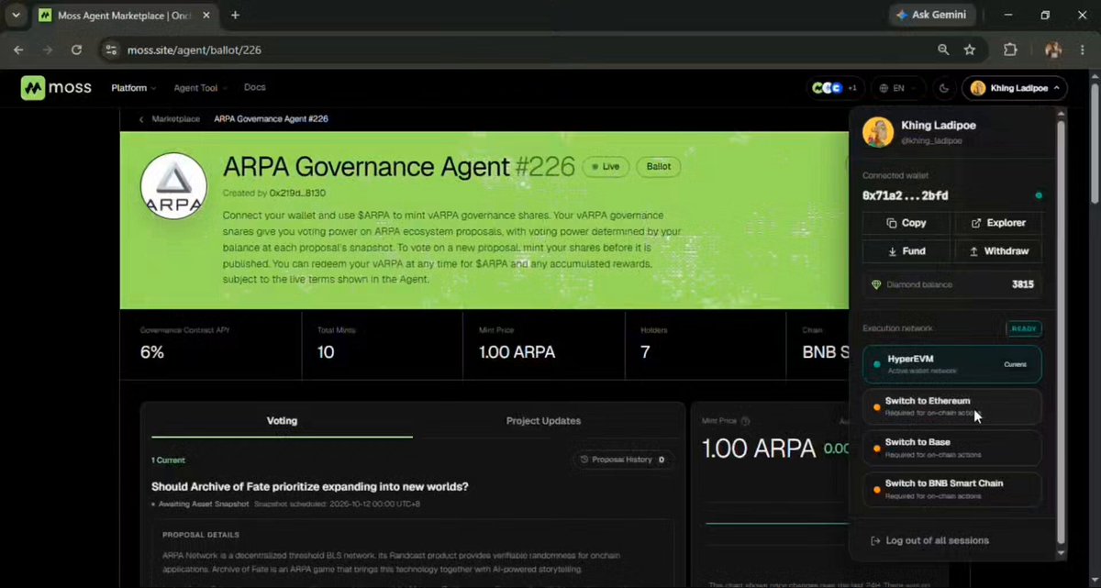Switch to BNB Smart Chain network

coord(952,489)
